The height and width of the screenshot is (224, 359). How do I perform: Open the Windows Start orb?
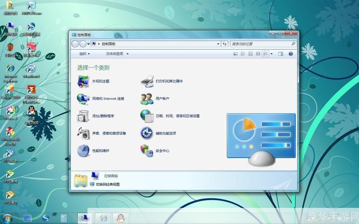(x=8, y=219)
